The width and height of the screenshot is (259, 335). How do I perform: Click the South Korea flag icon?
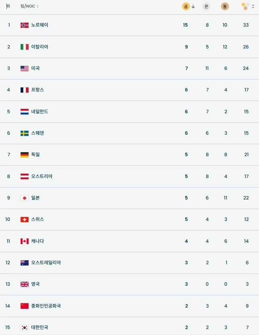point(25,327)
